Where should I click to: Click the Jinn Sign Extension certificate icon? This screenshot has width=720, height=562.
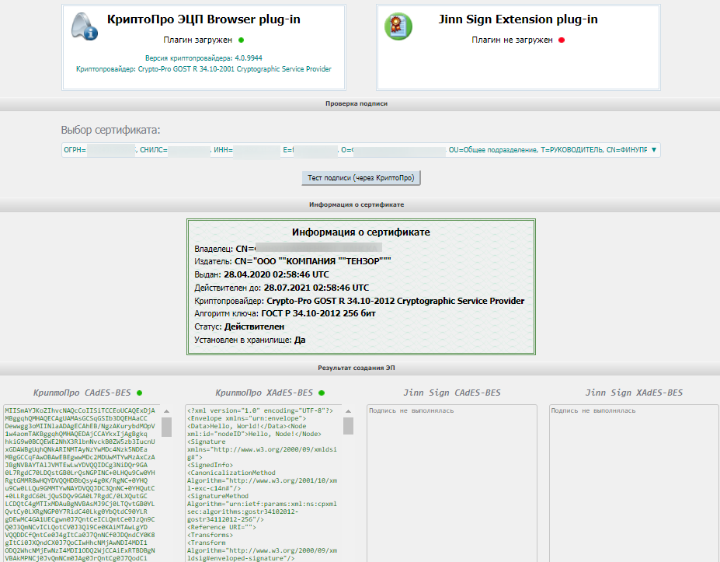[x=398, y=26]
